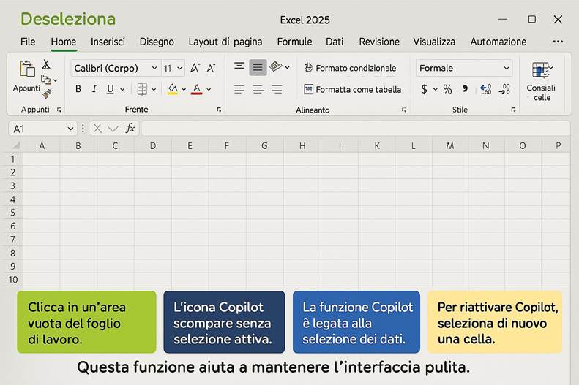Click the Cut scissors icon
The width and height of the screenshot is (579, 385).
click(x=46, y=64)
